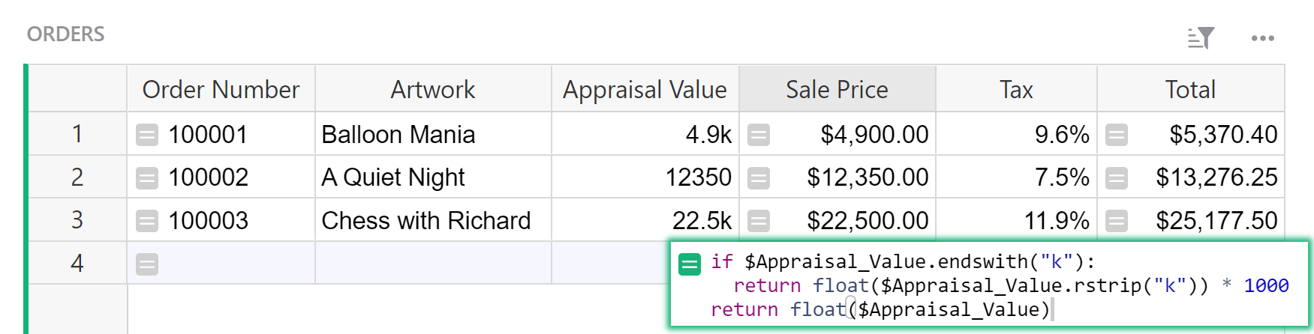The width and height of the screenshot is (1314, 334).
Task: Click formula icon beside order 100002
Action: coord(147,178)
